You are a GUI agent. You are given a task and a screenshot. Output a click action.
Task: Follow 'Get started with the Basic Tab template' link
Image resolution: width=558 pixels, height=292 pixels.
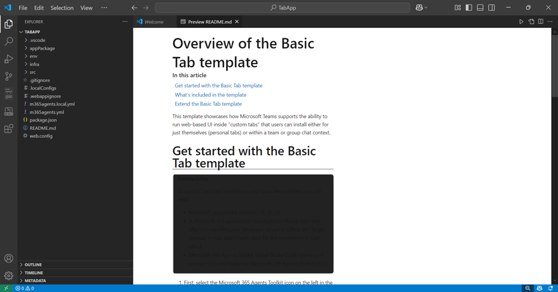[x=219, y=86]
